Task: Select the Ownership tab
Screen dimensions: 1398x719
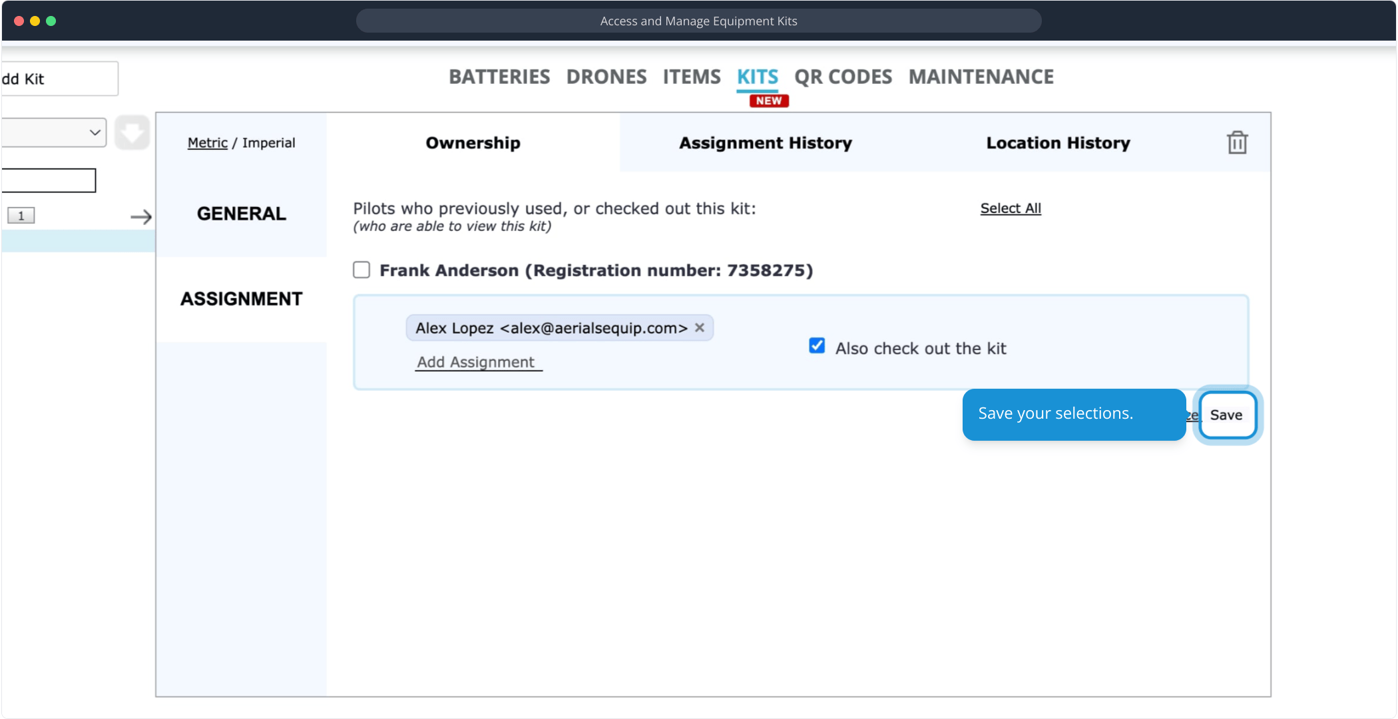Action: [x=473, y=143]
